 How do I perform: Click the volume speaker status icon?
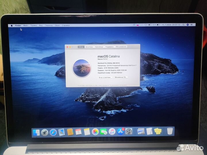(149, 25)
